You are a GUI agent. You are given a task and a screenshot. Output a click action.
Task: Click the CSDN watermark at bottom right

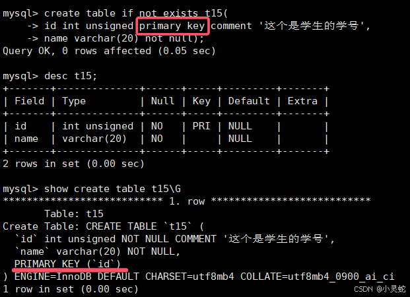point(380,289)
